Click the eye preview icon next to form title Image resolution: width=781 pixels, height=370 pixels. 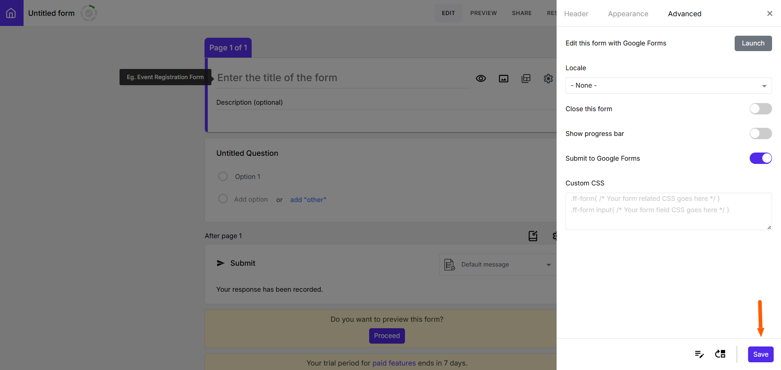(x=481, y=78)
